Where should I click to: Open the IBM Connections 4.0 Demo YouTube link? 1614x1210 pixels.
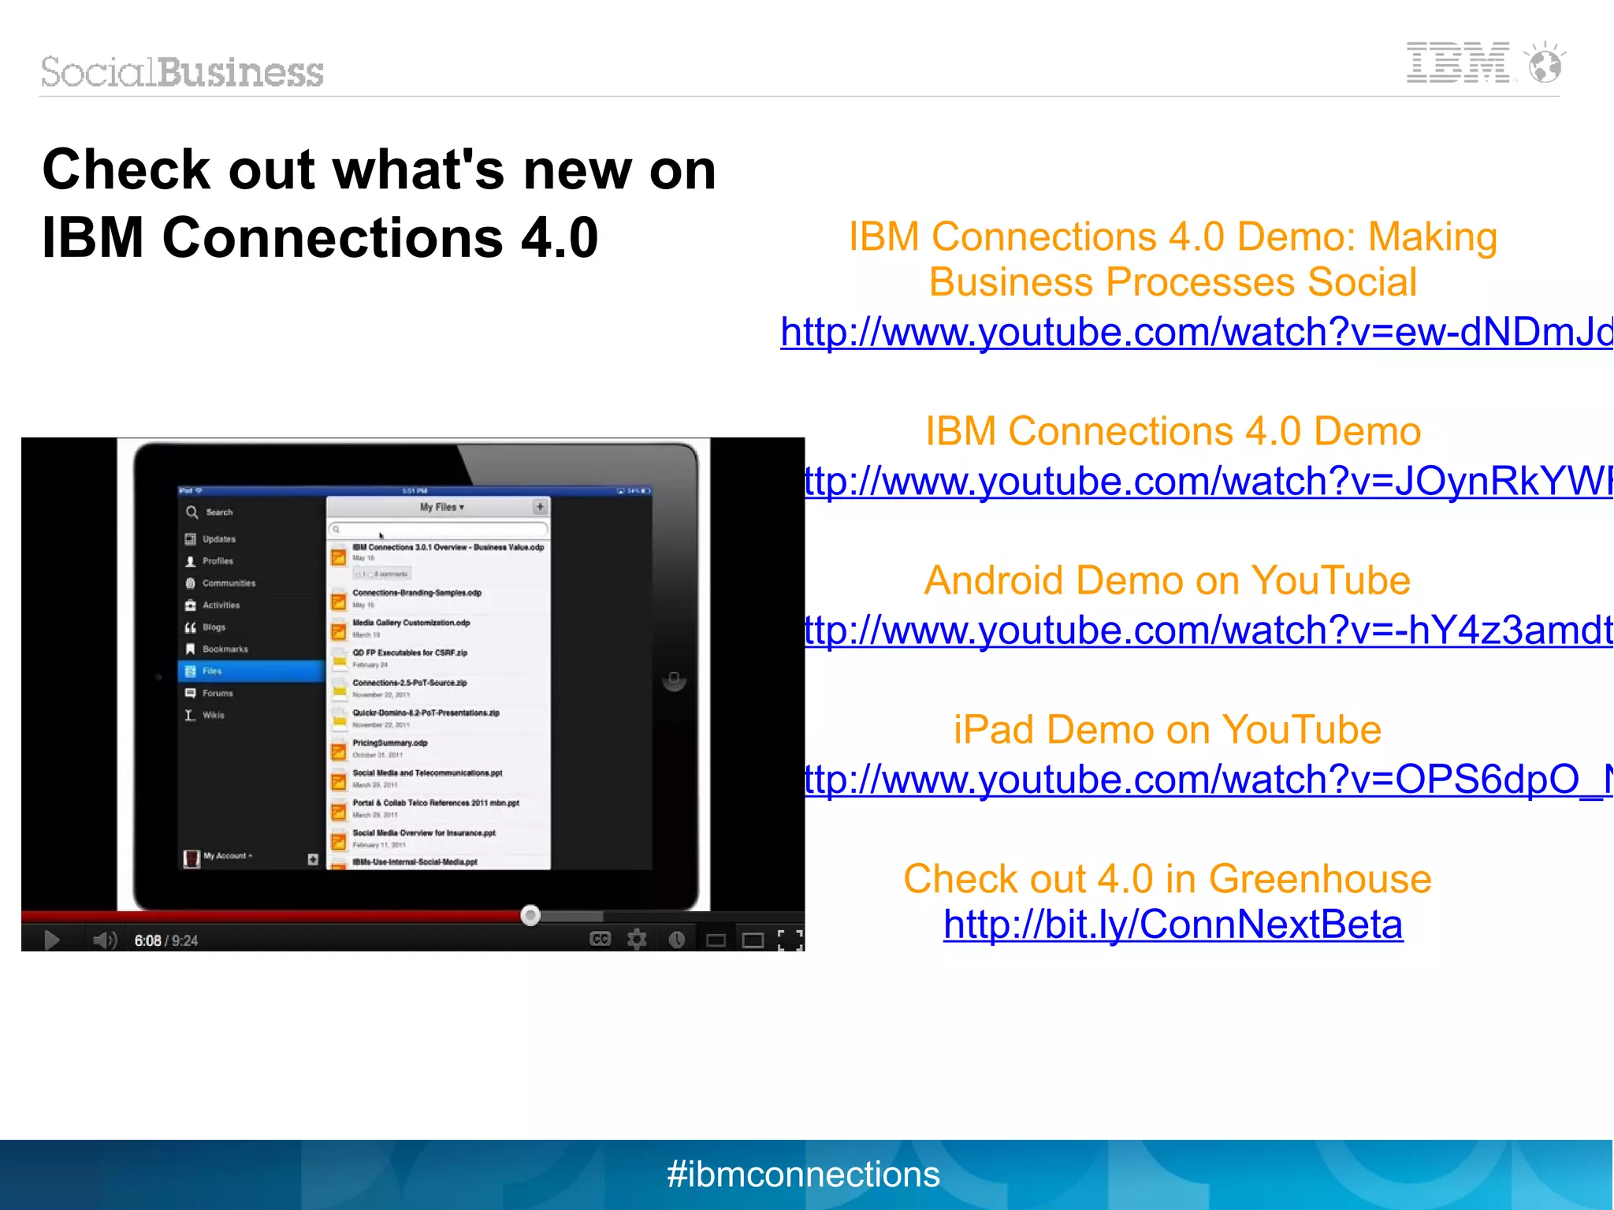1208,481
